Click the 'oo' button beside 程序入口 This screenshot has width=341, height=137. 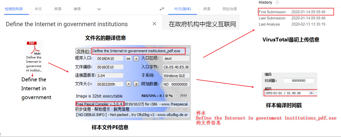(x=128, y=58)
